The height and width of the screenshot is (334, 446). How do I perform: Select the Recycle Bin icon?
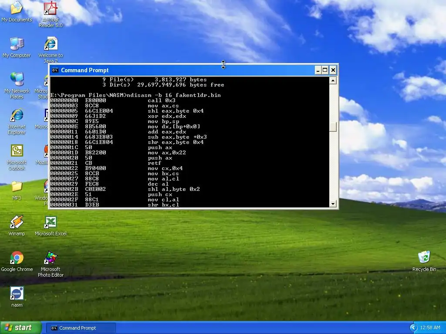[424, 261]
